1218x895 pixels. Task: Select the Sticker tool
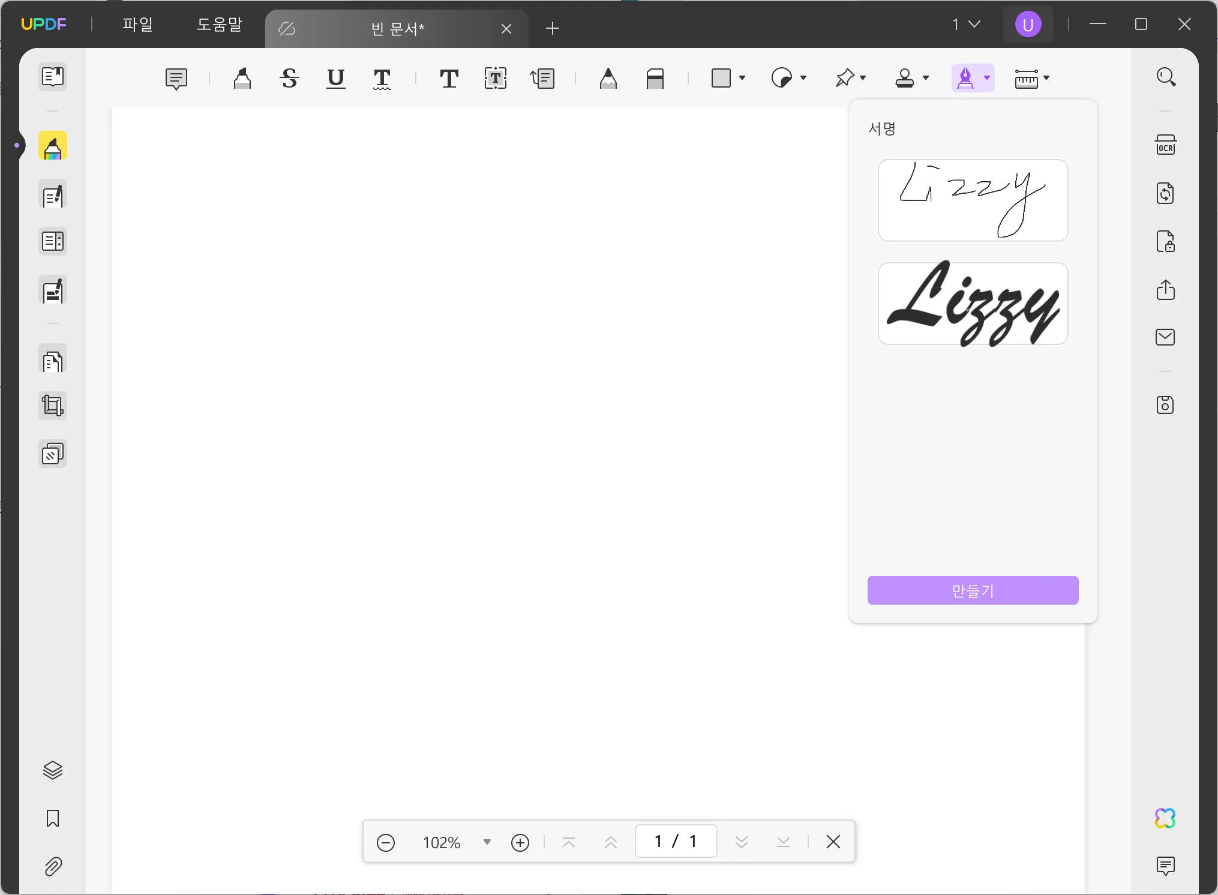[782, 78]
